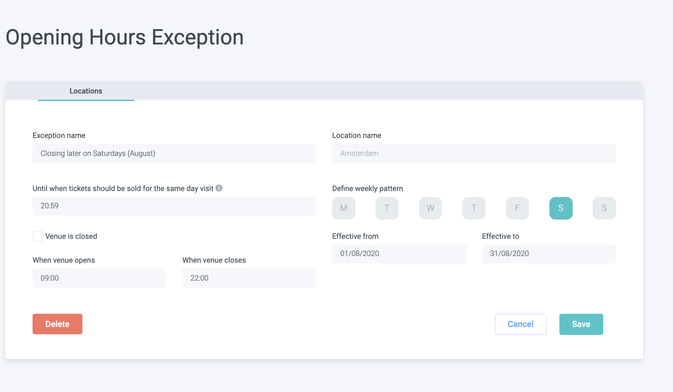Enable Sunday in the weekly pattern
The width and height of the screenshot is (673, 392).
(x=604, y=208)
